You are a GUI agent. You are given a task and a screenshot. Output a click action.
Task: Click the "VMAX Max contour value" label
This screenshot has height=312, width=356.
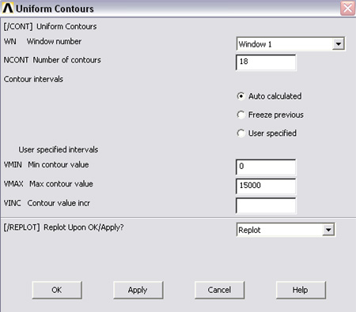click(48, 184)
